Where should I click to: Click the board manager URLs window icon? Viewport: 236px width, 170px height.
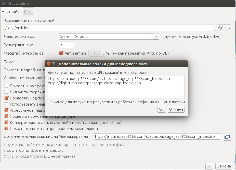click(227, 137)
